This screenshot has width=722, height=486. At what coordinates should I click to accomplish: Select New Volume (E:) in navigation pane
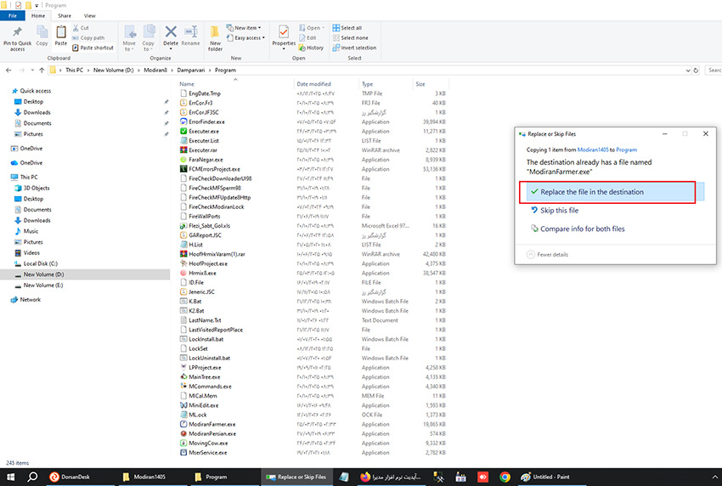42,285
